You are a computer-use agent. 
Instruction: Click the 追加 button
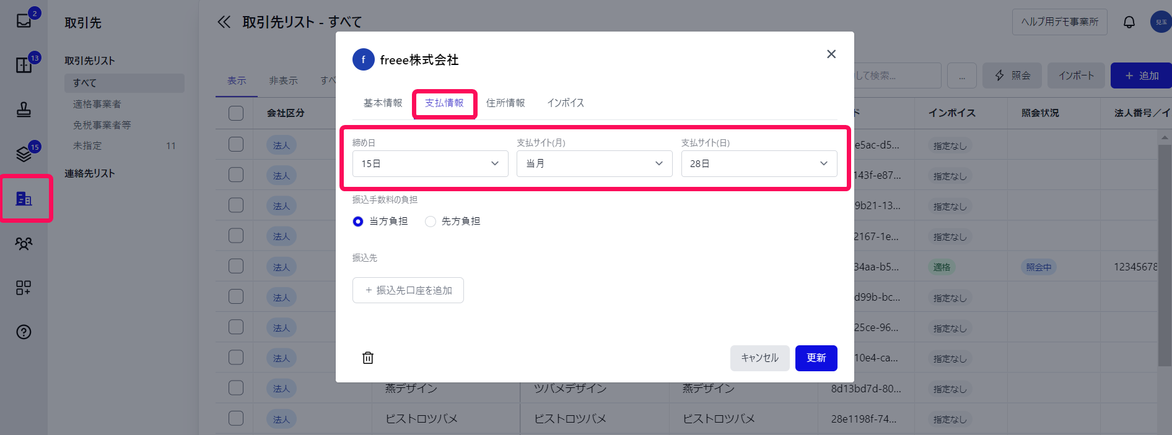click(1142, 75)
